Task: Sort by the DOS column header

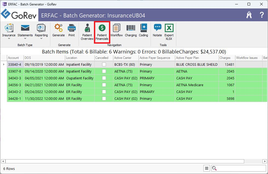Action: [44, 58]
